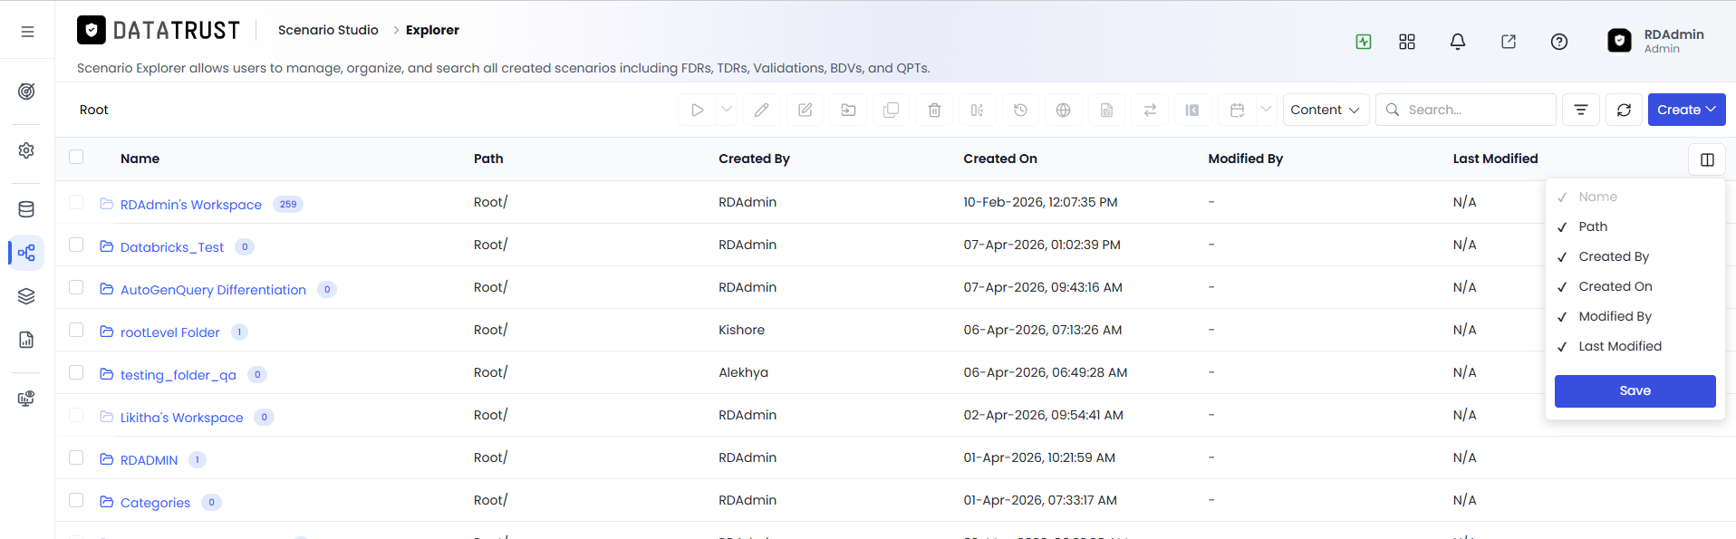Open the testing_folder_qa folder
The width and height of the screenshot is (1736, 539).
coord(178,375)
